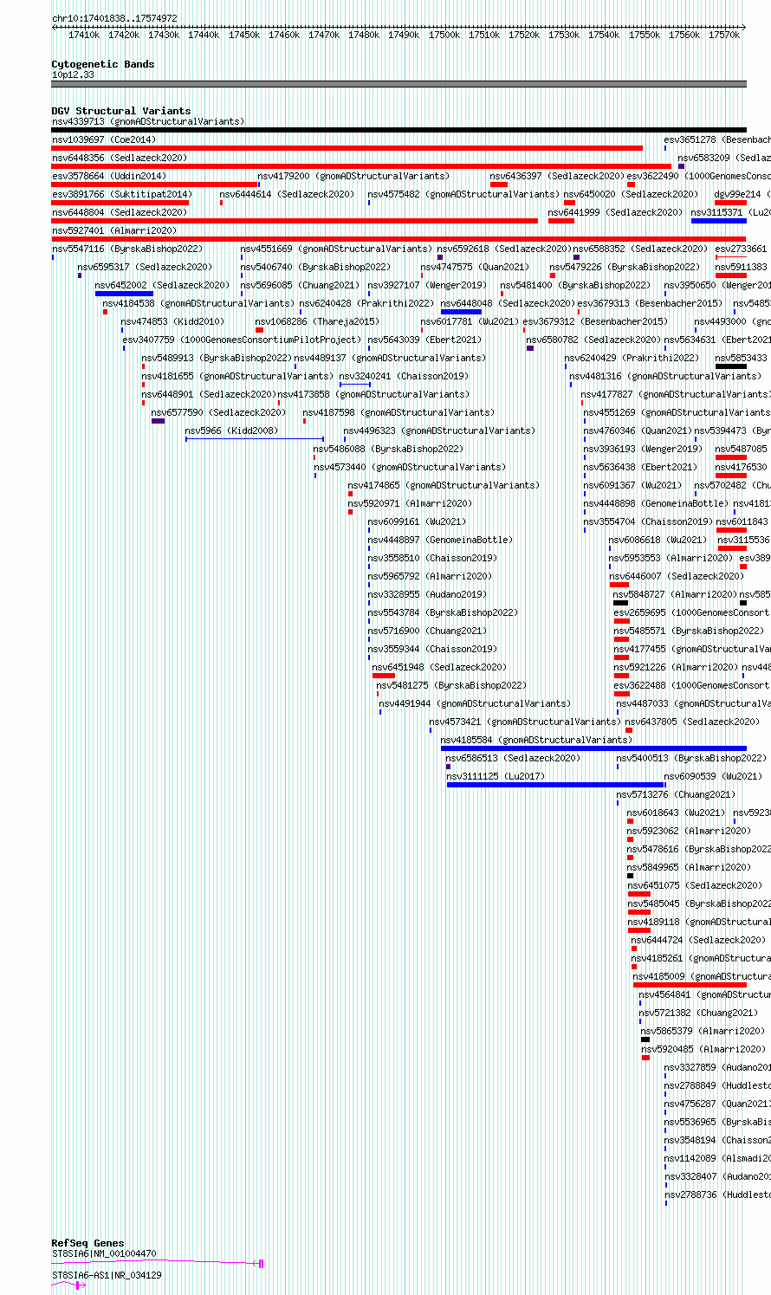Click nsv5547116 (ByrskaBishop2022) label
Image resolution: width=771 pixels, height=1295 pixels.
pos(127,249)
